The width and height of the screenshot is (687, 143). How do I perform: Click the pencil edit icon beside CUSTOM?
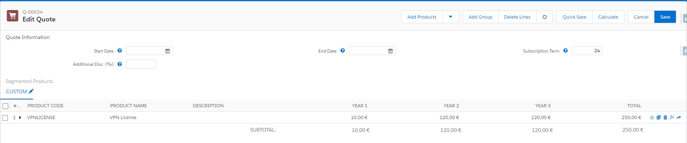31,92
